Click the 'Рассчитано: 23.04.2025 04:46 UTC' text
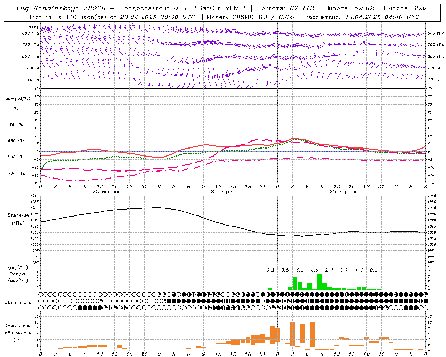Image resolution: width=446 pixels, height=357 pixels. pos(362,17)
